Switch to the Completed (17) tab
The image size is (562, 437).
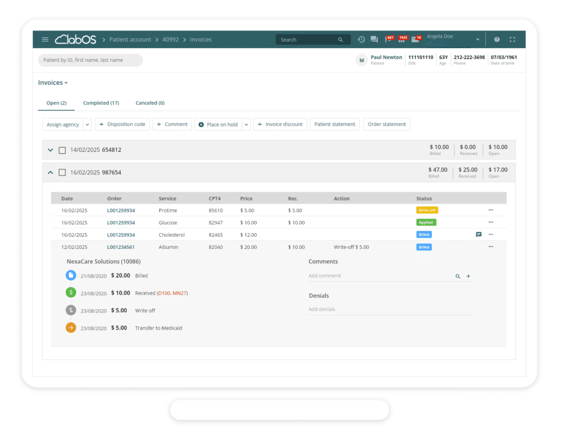(101, 103)
